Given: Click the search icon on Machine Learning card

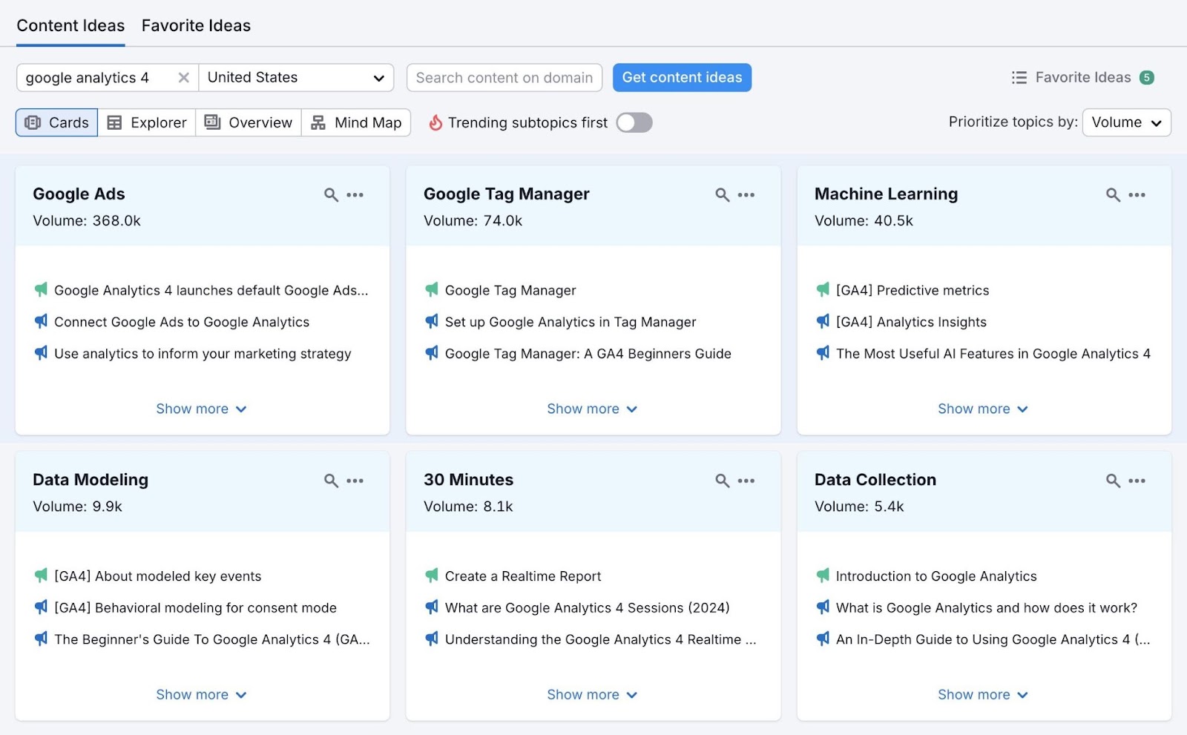Looking at the screenshot, I should (x=1113, y=195).
